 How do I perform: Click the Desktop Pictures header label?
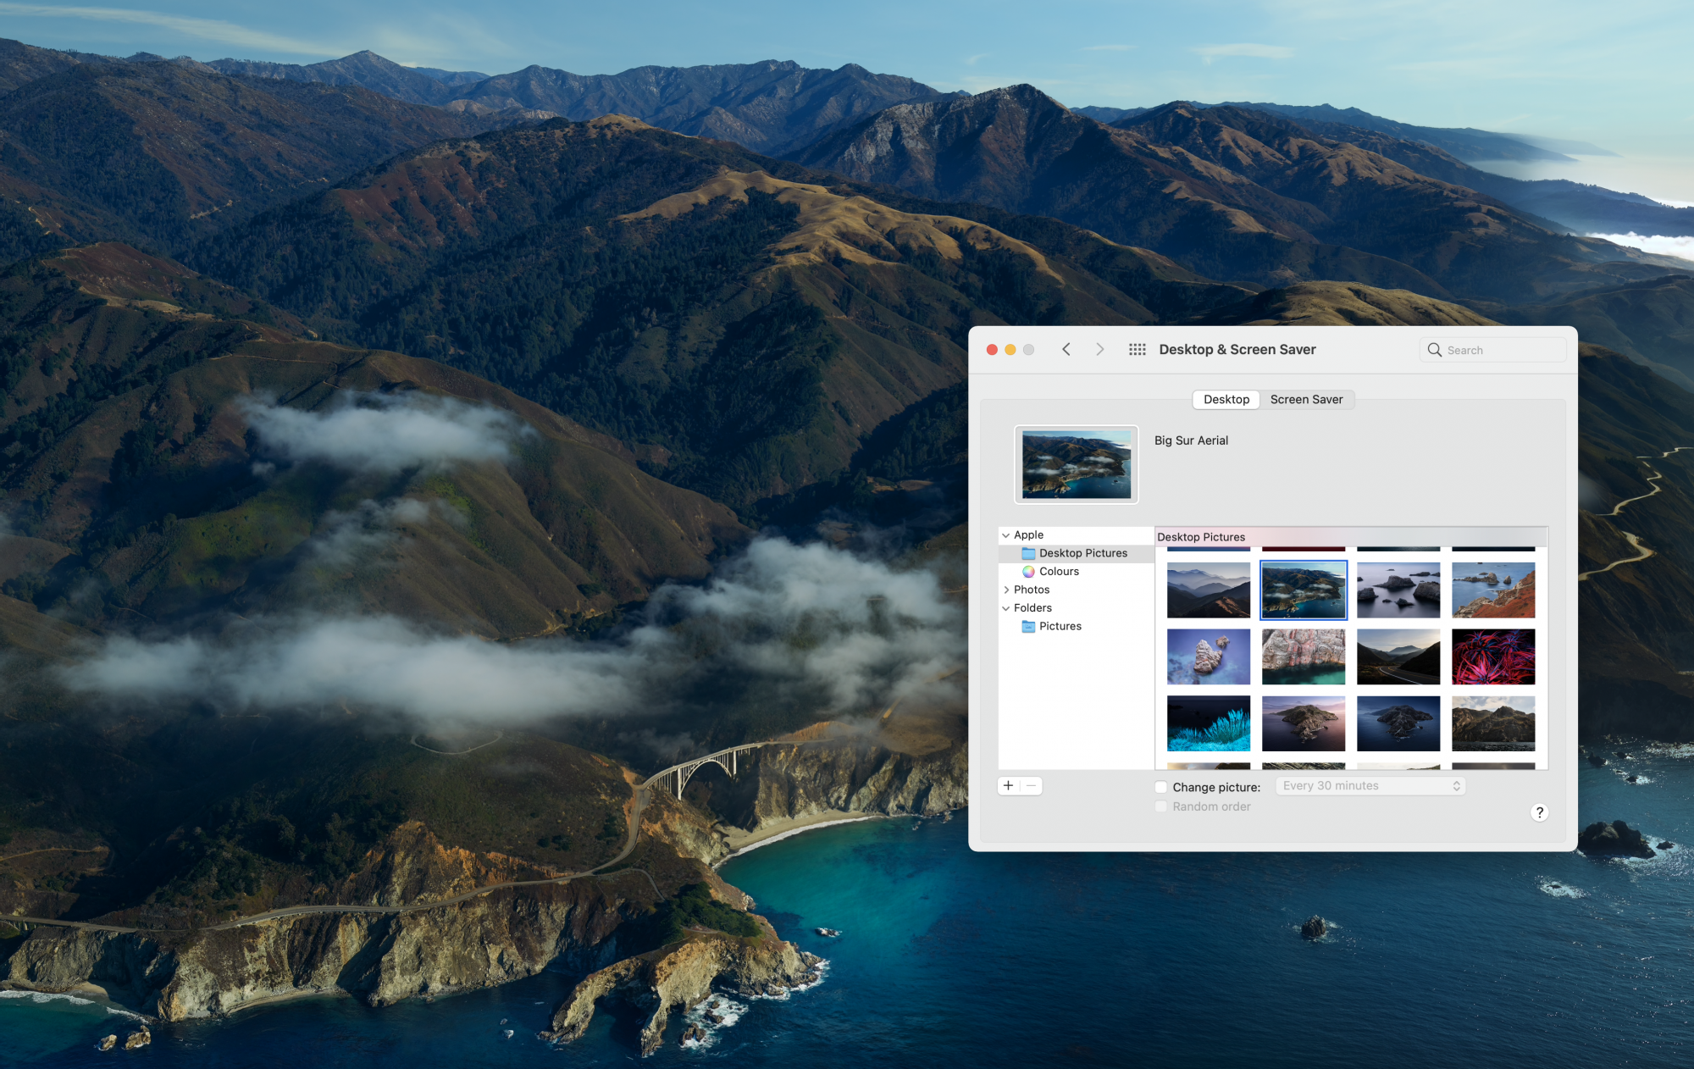[1201, 537]
